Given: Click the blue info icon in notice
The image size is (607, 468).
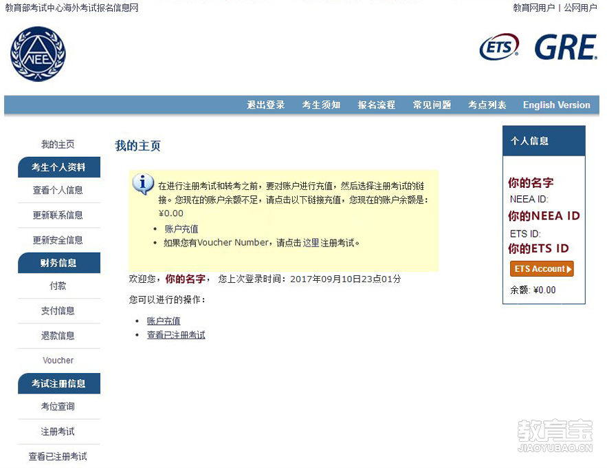Looking at the screenshot, I should point(143,184).
